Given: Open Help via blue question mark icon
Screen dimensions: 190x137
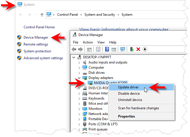Looking at the screenshot, I should click(107, 49).
